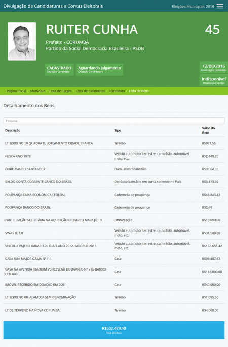The height and width of the screenshot is (347, 228).
Task: Select LT TERRENO 08, ALAMEDA SEM DENOMINAÇÃO
Action: point(114,297)
